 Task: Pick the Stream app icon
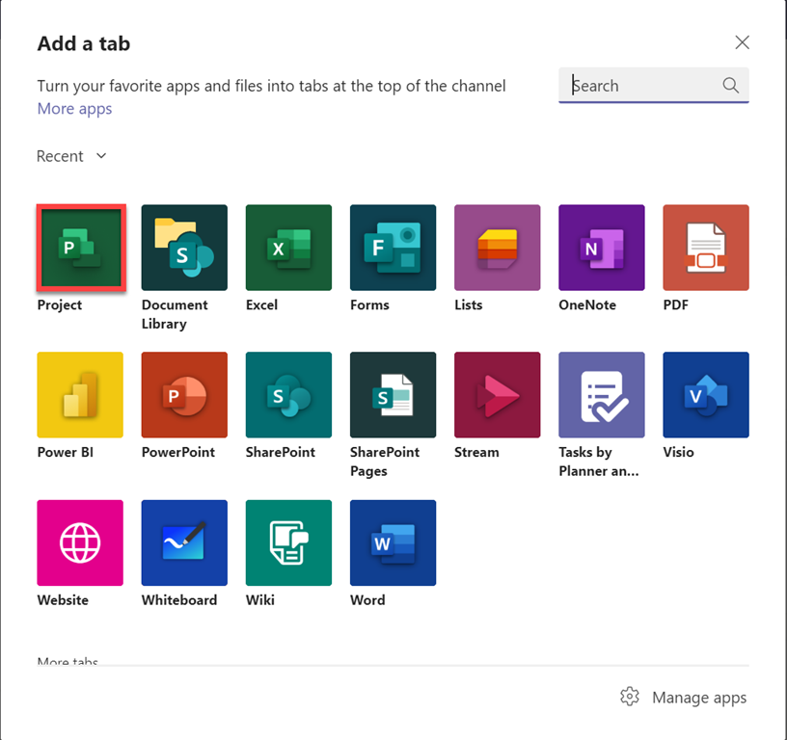[x=497, y=395]
